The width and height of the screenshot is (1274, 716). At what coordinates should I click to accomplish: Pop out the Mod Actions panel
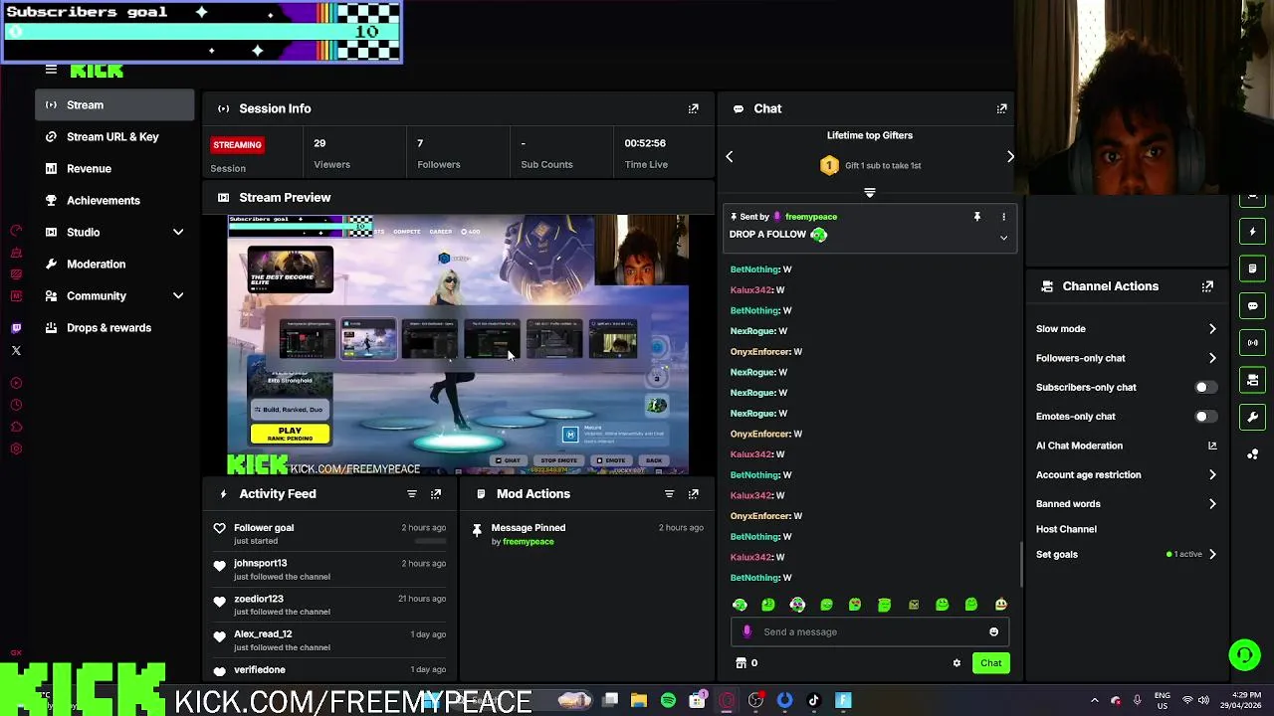tap(694, 493)
